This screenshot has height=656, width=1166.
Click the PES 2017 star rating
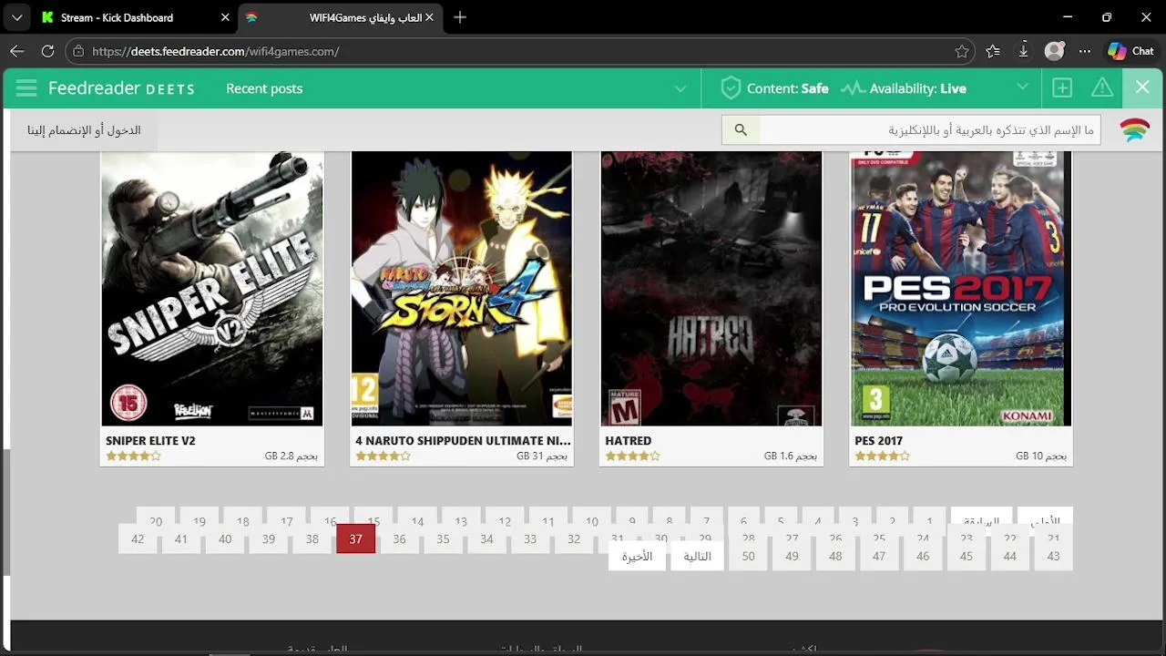click(882, 456)
